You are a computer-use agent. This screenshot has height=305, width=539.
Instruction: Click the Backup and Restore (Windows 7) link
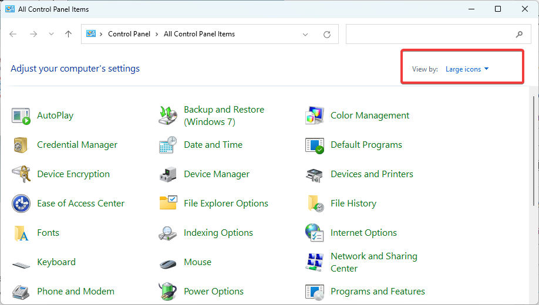pyautogui.click(x=224, y=116)
